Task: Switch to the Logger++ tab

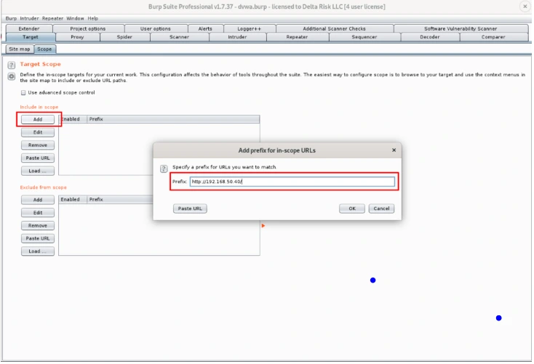Action: (x=249, y=28)
